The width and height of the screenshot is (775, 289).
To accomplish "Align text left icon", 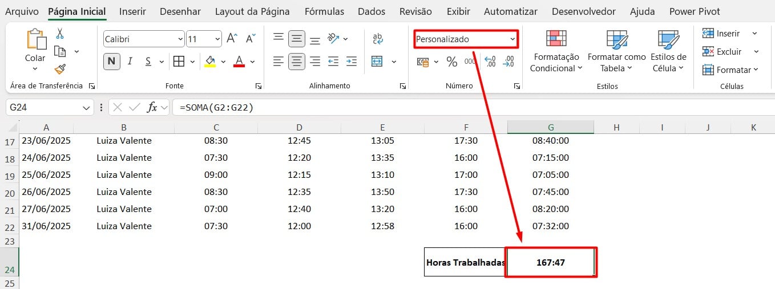I will (x=278, y=61).
